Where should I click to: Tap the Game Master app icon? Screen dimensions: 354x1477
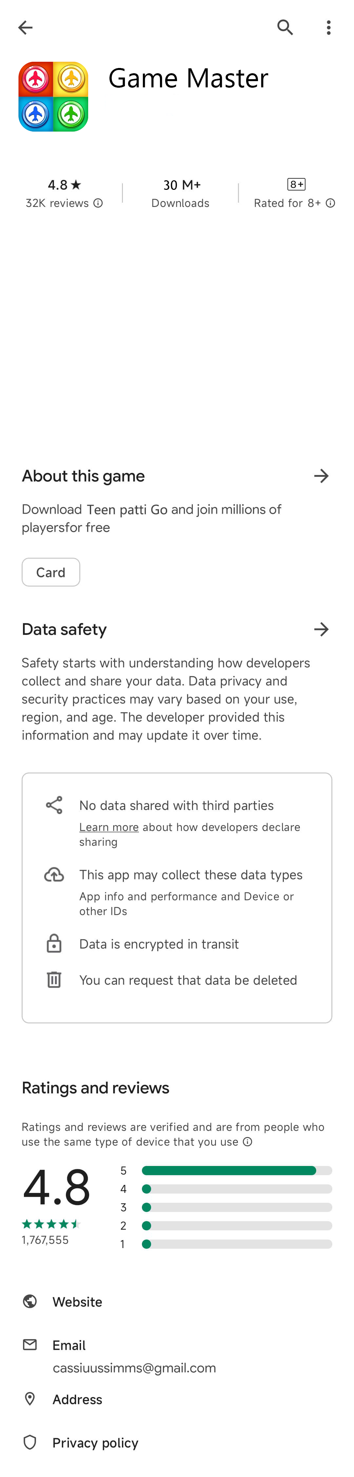coord(53,96)
